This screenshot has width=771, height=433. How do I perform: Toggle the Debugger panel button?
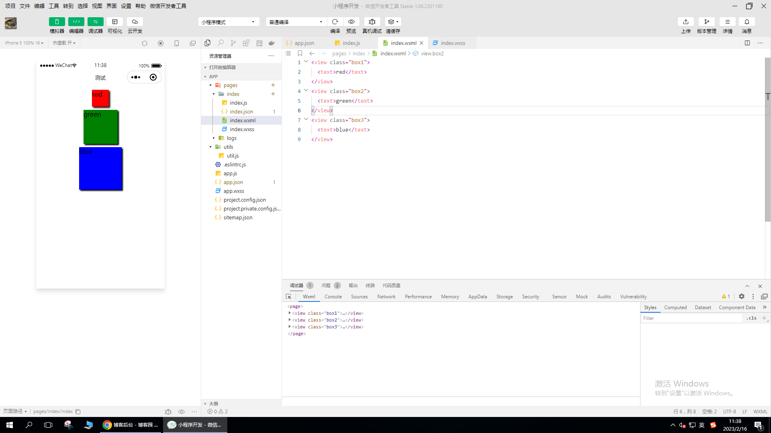(x=96, y=22)
